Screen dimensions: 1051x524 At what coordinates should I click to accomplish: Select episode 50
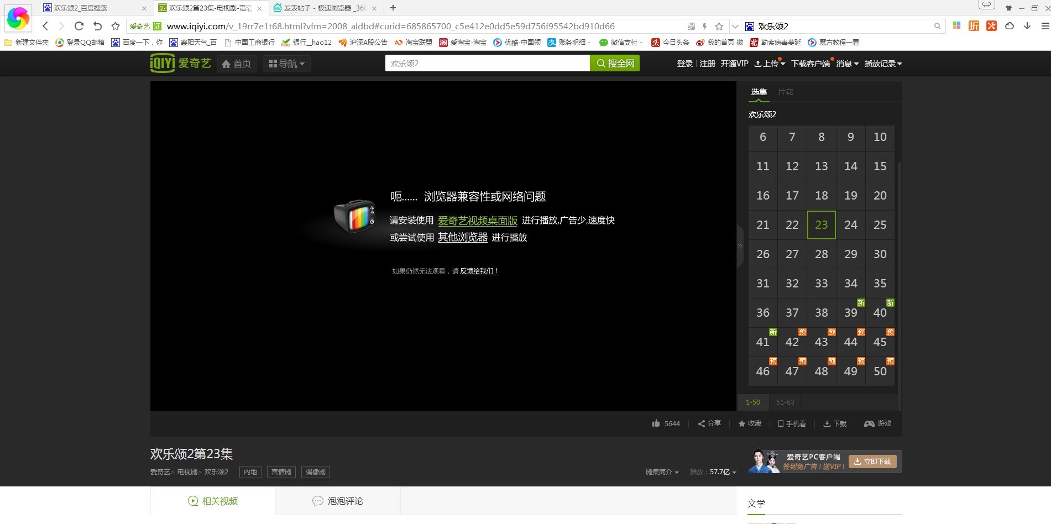pyautogui.click(x=880, y=371)
